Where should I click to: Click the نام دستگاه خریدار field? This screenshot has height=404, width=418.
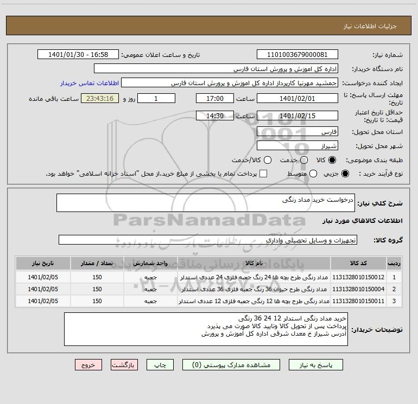216,69
